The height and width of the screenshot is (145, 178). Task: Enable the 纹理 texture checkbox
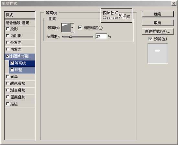(x=12, y=70)
